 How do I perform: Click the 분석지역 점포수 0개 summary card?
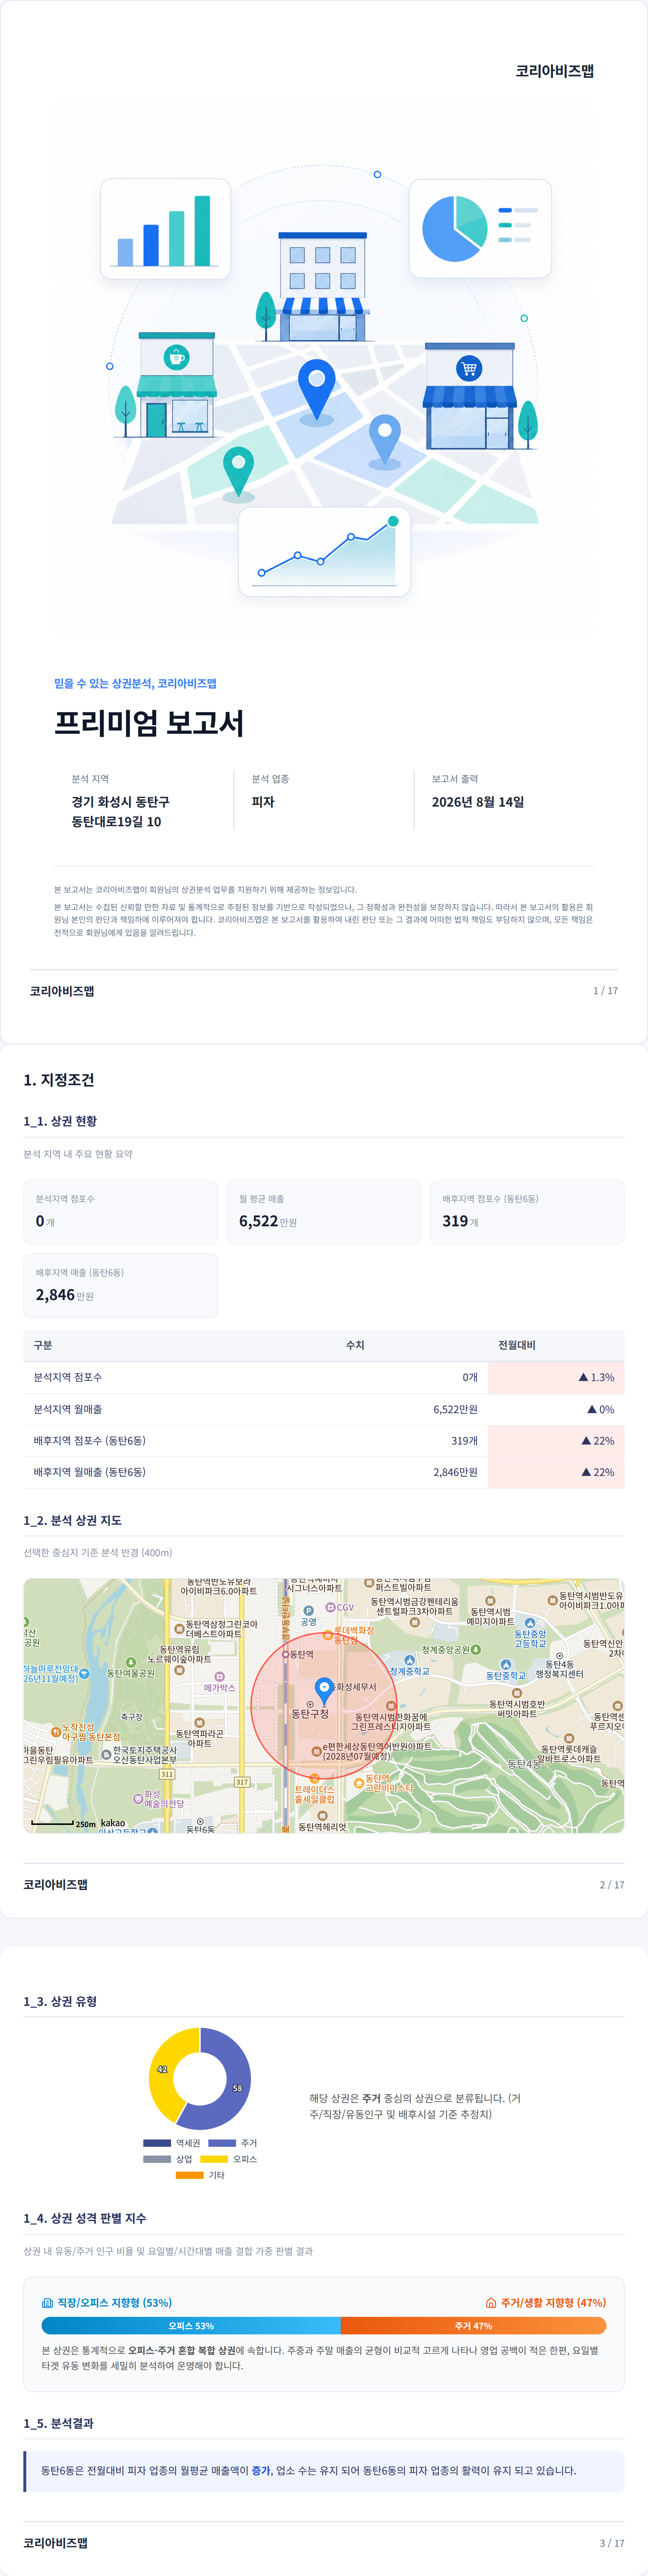pos(121,1212)
